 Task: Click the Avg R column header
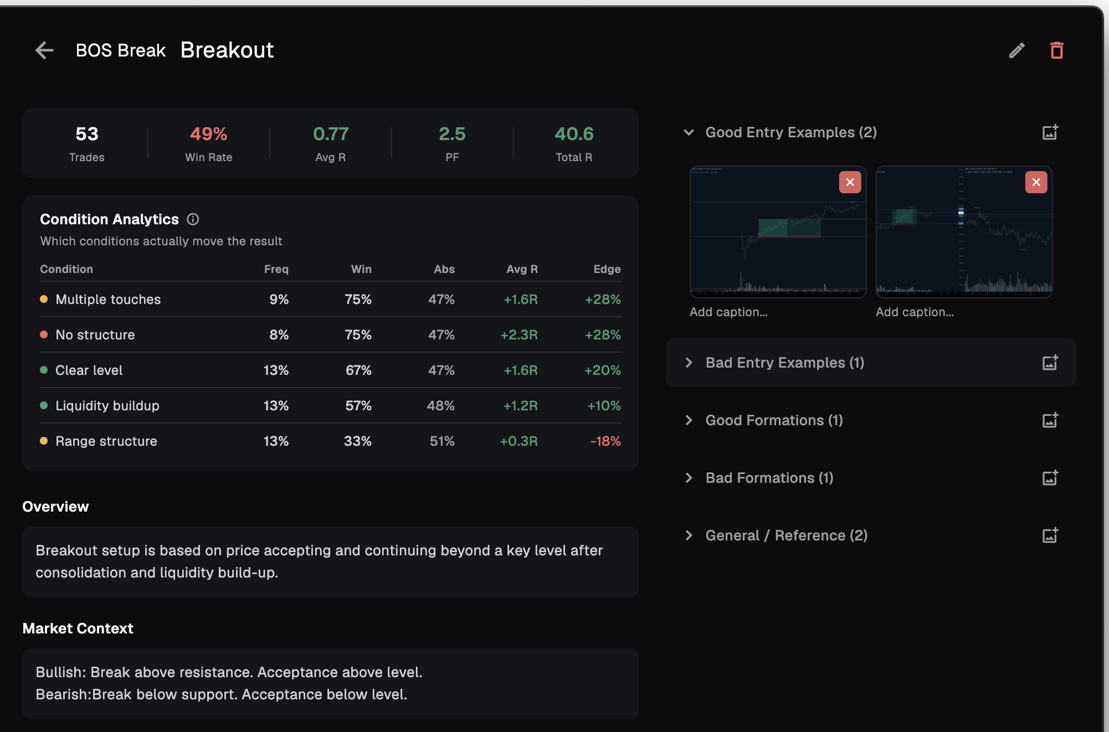pos(522,269)
